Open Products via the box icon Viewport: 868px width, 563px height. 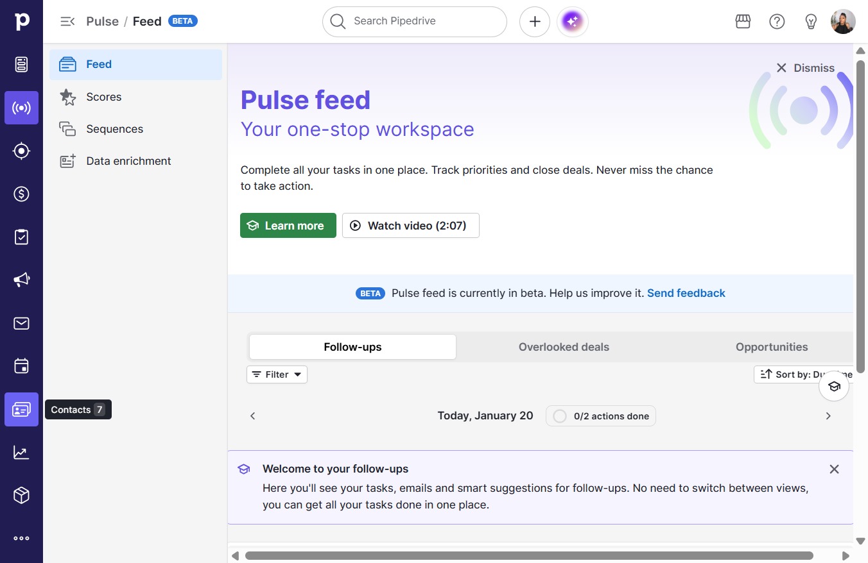point(21,495)
